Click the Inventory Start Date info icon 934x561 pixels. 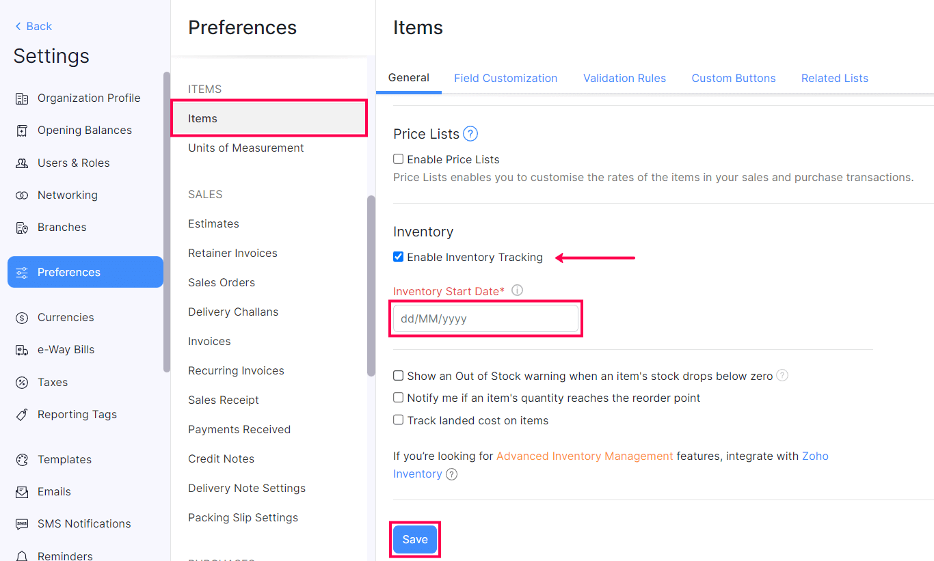(x=518, y=290)
